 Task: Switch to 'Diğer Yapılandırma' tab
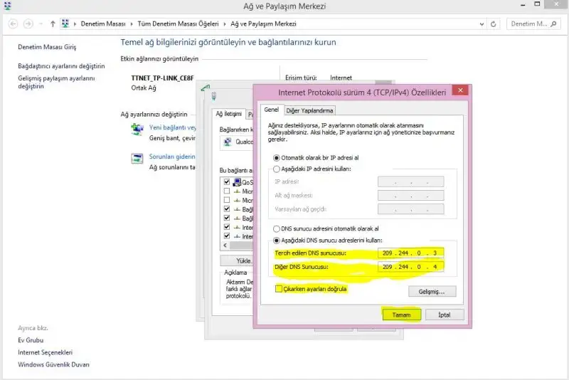[x=309, y=110]
